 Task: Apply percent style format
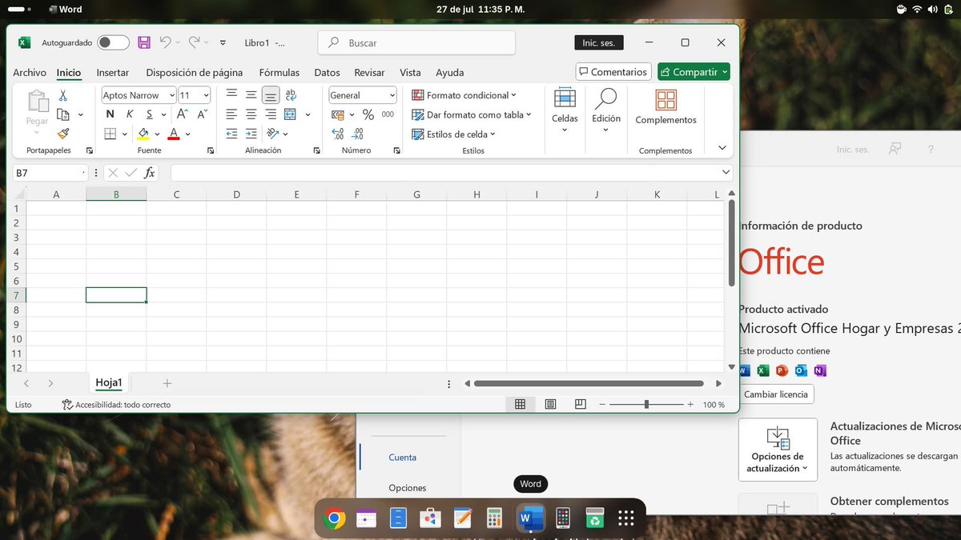(368, 114)
